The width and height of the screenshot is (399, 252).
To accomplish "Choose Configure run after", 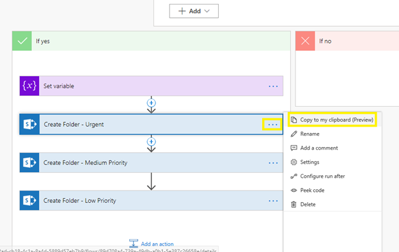I will click(332, 176).
